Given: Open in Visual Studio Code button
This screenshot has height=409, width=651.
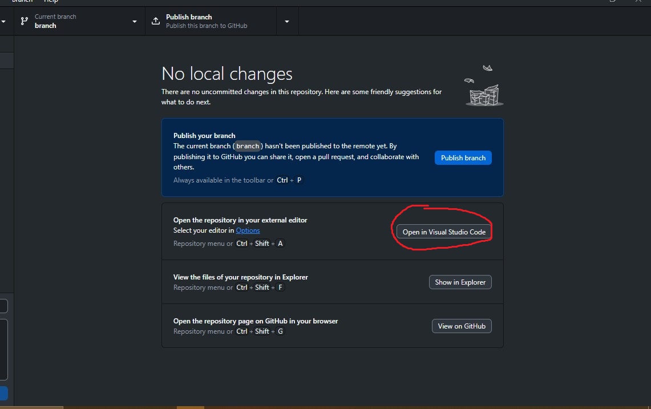Looking at the screenshot, I should pyautogui.click(x=444, y=232).
